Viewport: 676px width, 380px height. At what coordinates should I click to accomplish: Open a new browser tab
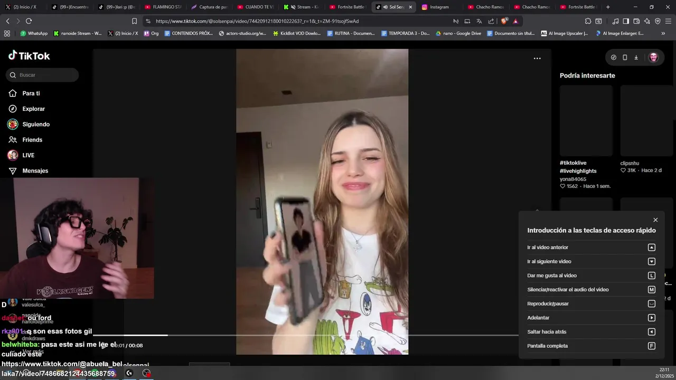[608, 7]
